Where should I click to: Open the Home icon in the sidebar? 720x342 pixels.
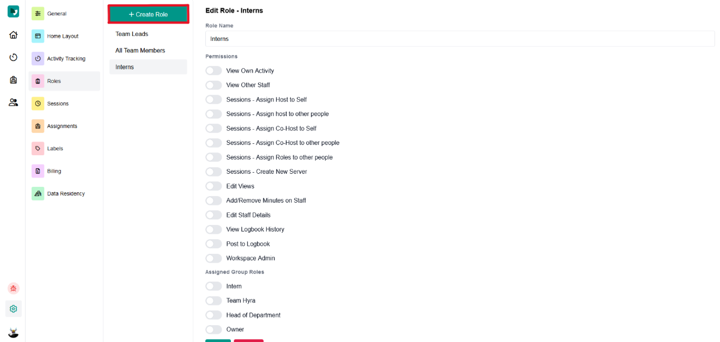coord(13,34)
